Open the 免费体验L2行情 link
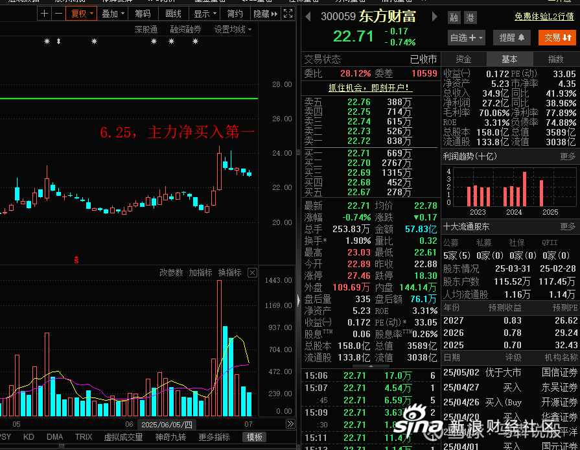This screenshot has height=450, width=580. (544, 17)
